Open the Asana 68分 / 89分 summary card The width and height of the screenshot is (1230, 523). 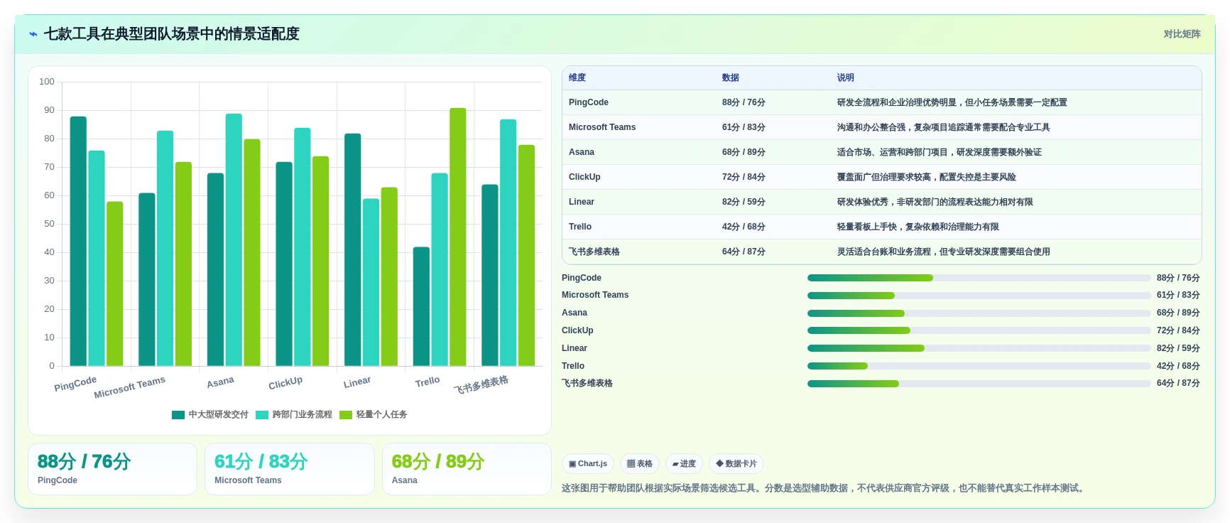(x=467, y=469)
